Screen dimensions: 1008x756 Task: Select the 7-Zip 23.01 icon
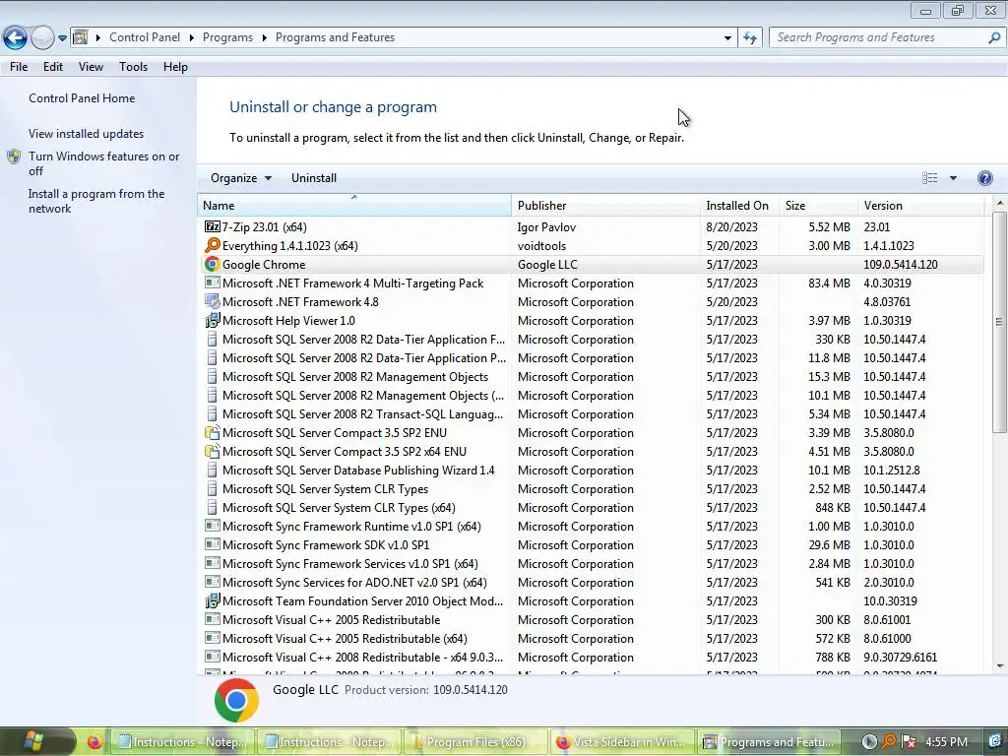[213, 227]
